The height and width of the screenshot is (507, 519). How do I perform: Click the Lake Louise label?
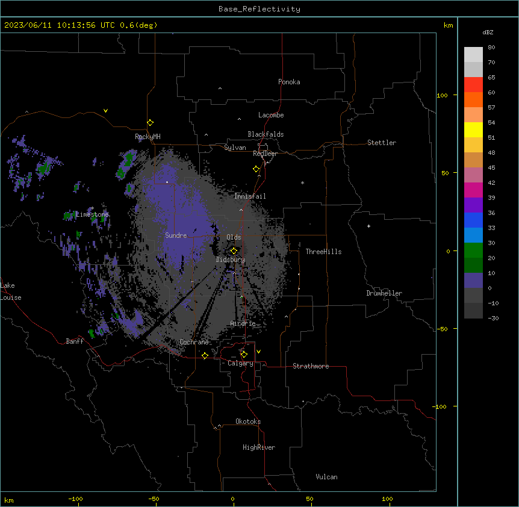point(11,291)
